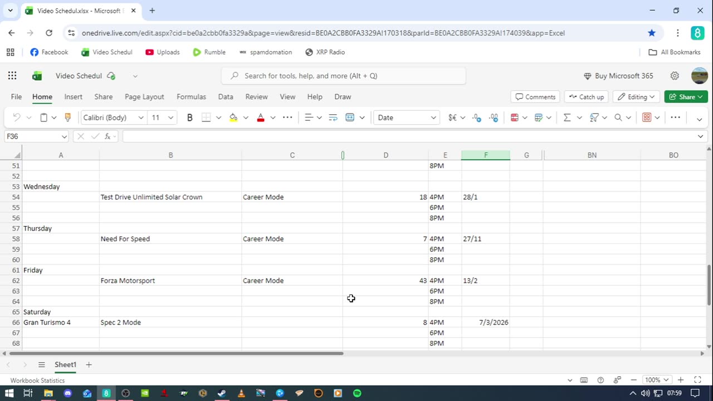Switch to the Data tab
Image resolution: width=713 pixels, height=401 pixels.
(x=226, y=97)
